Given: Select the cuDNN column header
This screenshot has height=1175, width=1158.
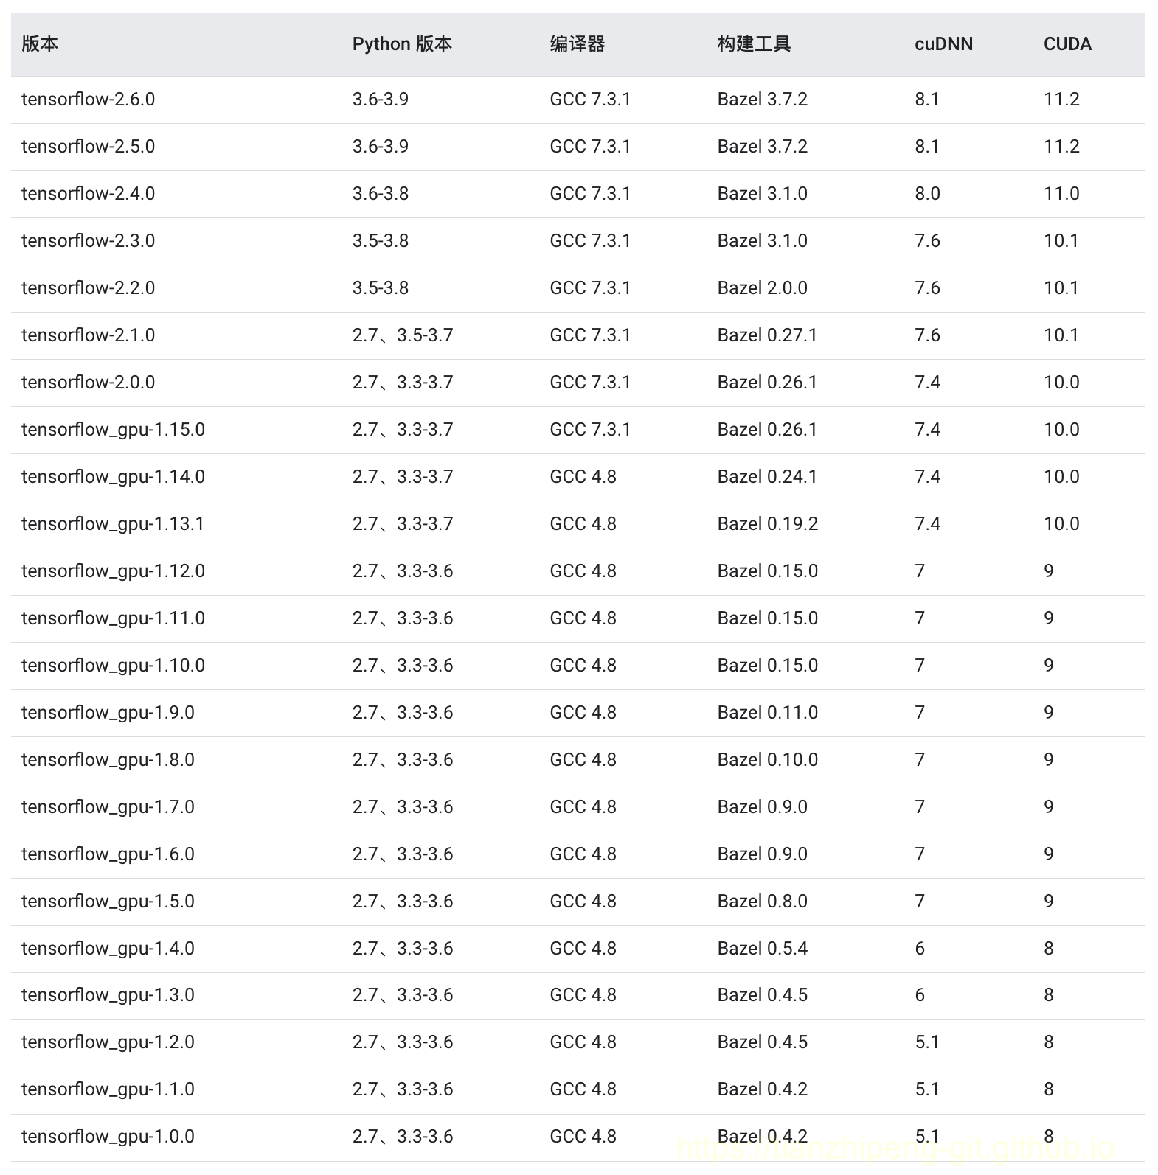Looking at the screenshot, I should 943,44.
